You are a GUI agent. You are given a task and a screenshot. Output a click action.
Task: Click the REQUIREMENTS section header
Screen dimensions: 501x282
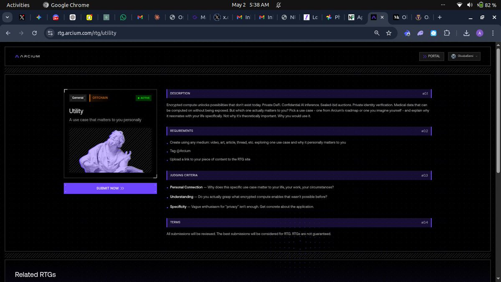click(299, 131)
